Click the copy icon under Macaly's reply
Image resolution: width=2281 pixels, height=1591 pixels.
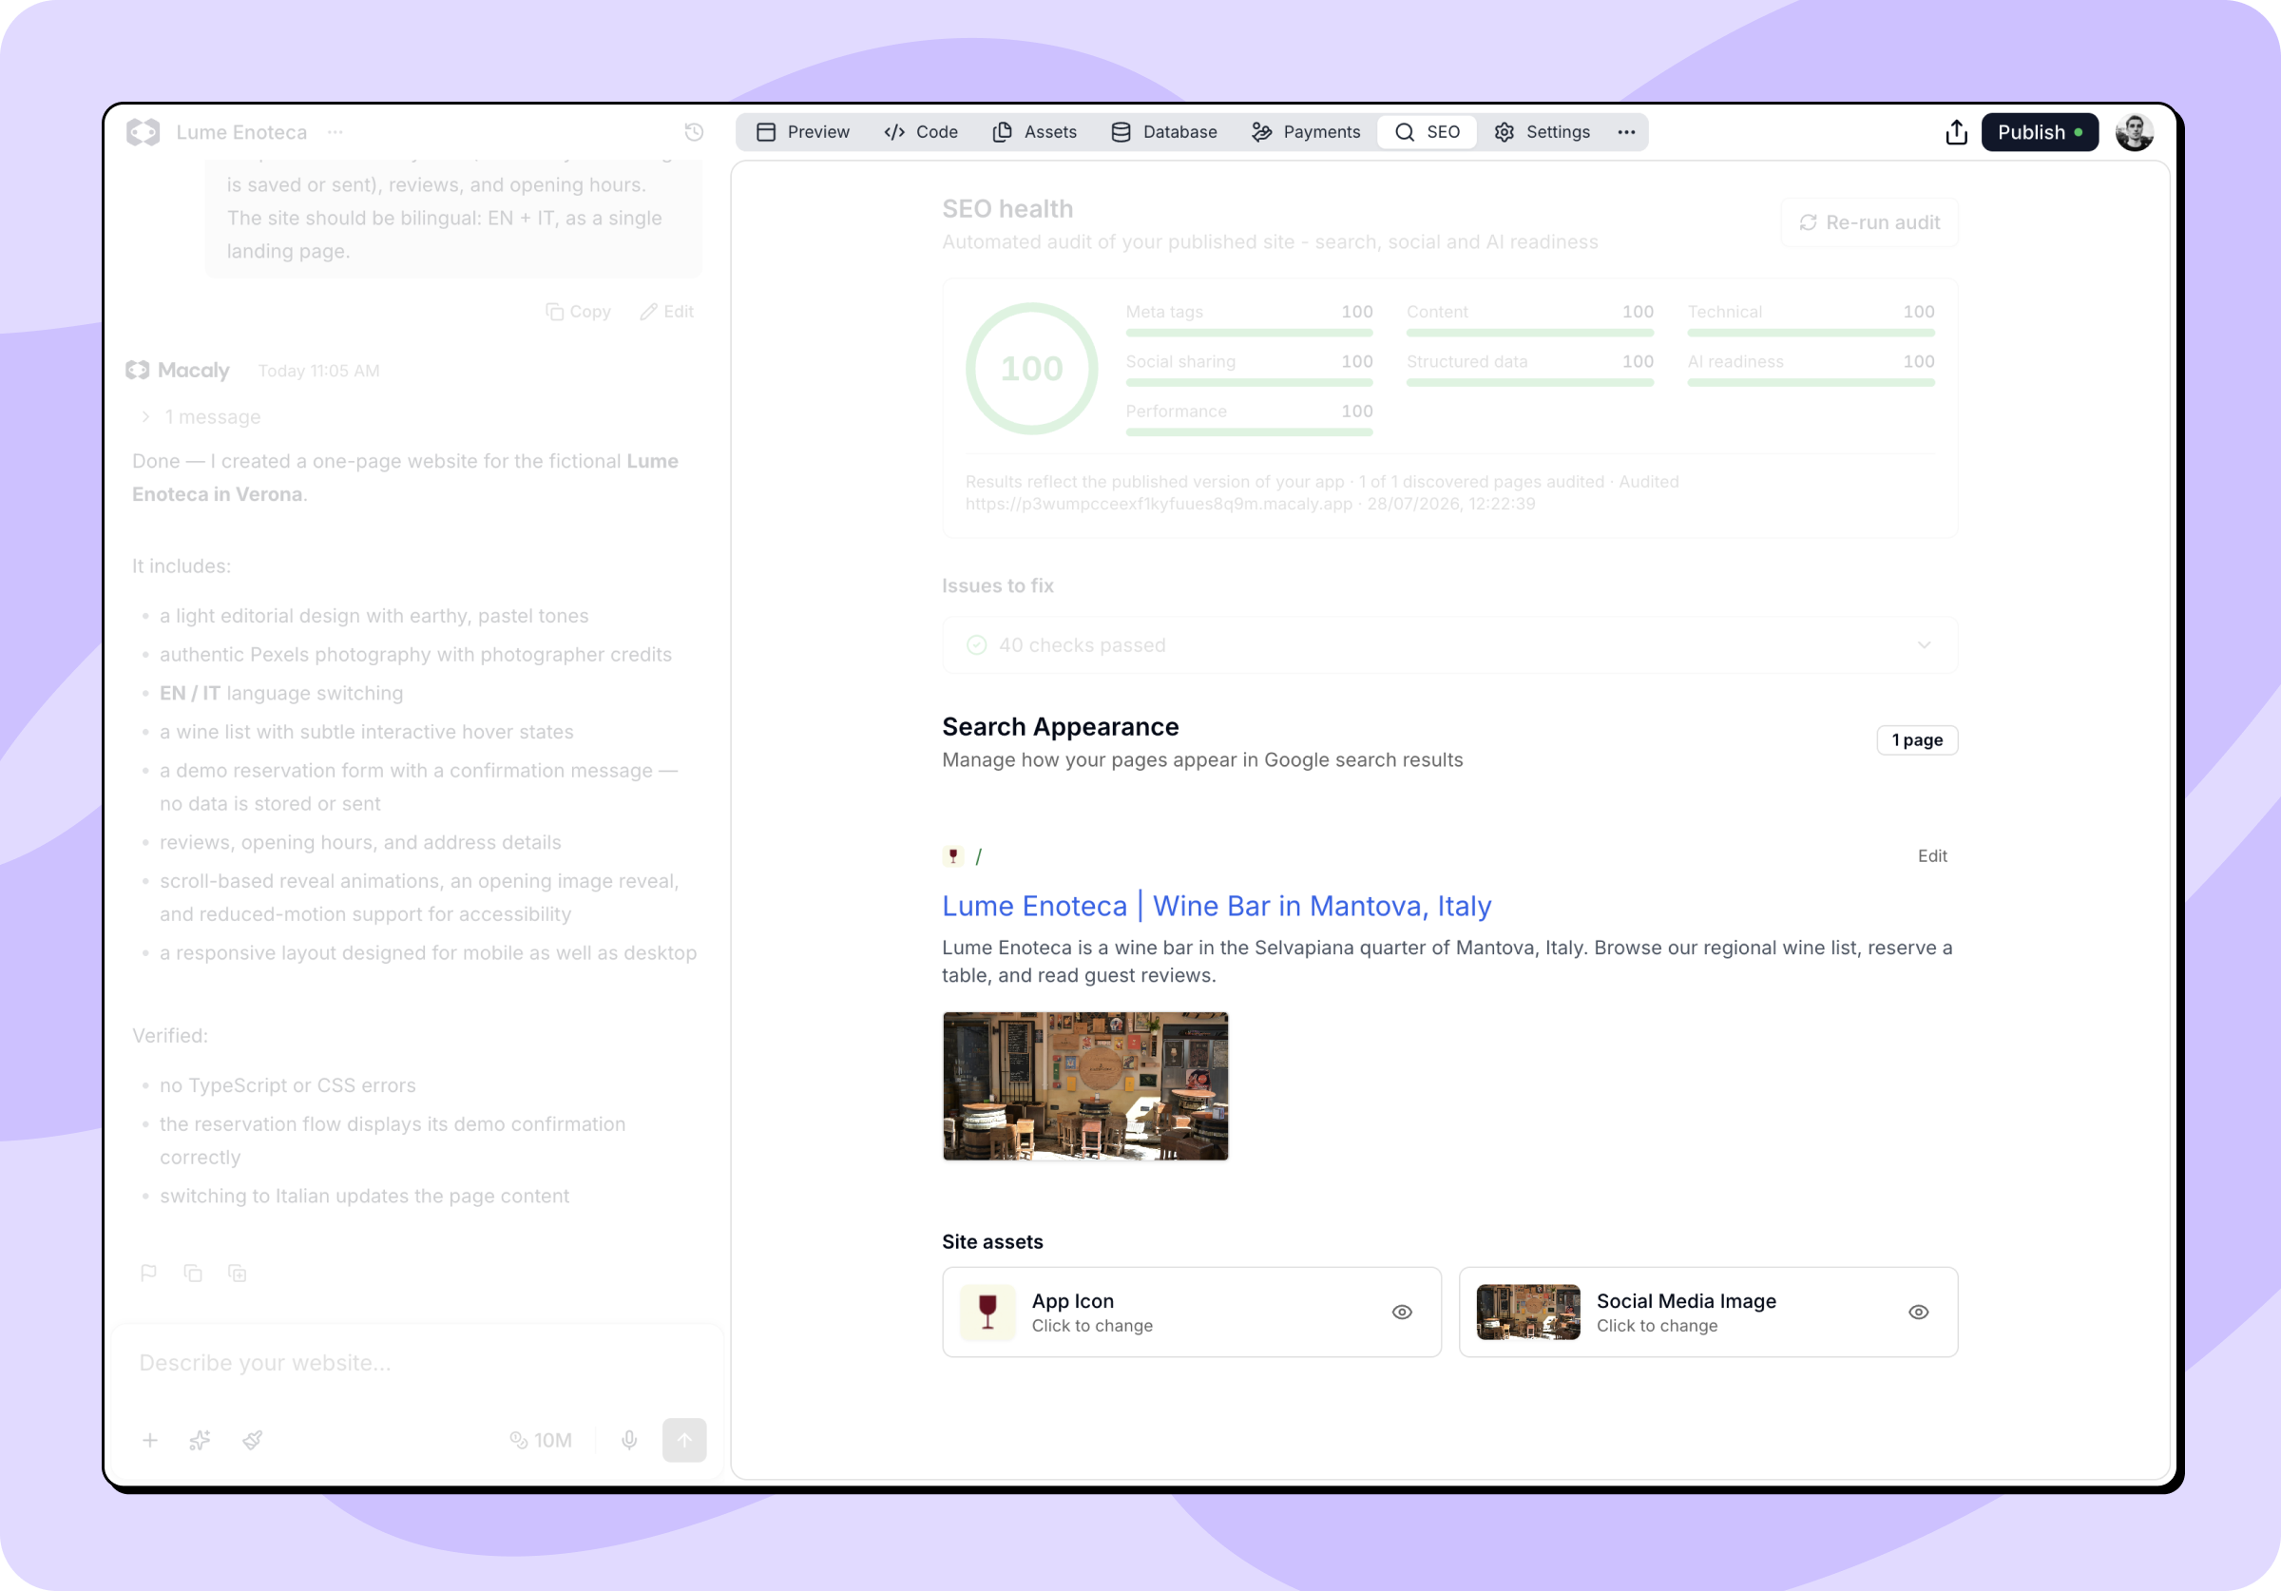click(193, 1273)
